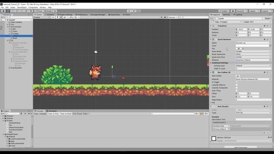The width and height of the screenshot is (274, 154).
Task: Toggle the Static checkbox
Action: point(264,18)
